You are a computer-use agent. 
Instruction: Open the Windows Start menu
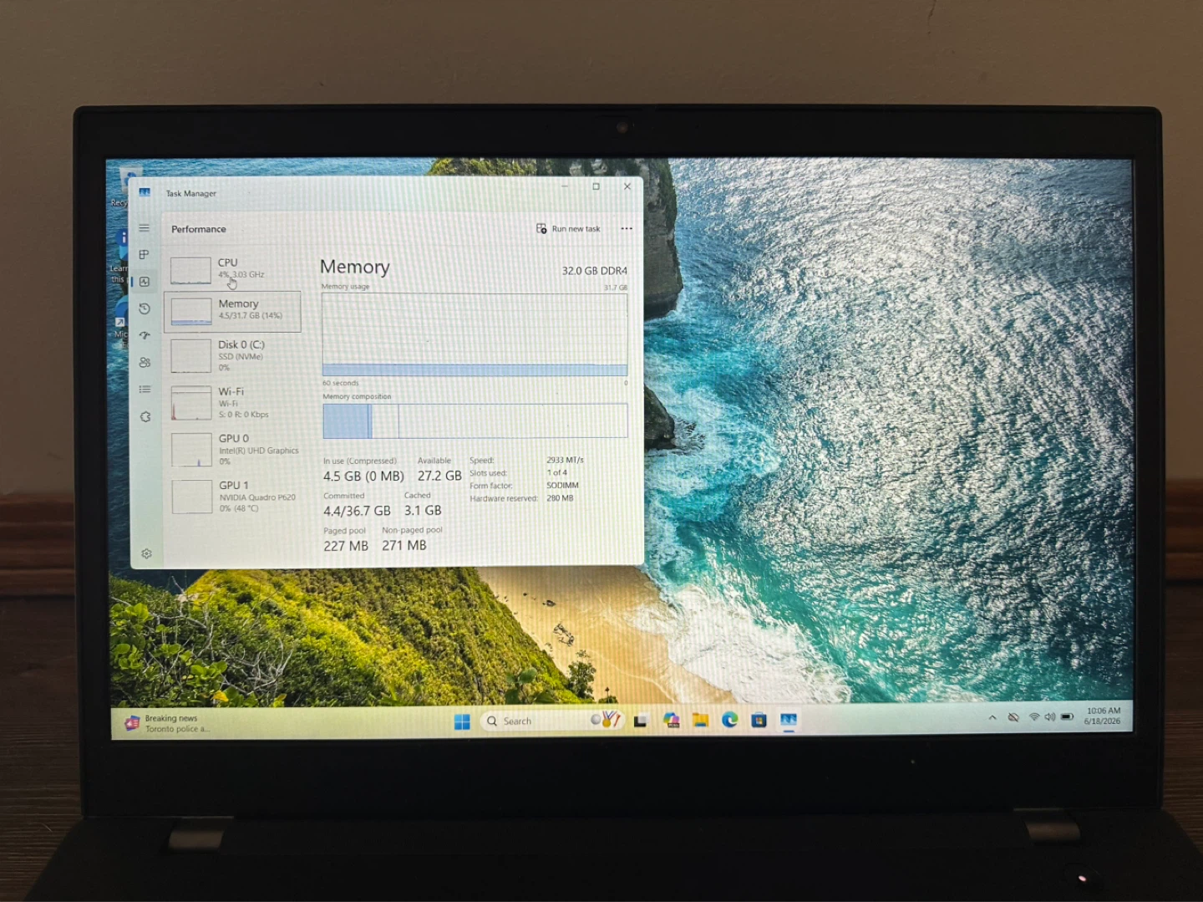coord(462,721)
